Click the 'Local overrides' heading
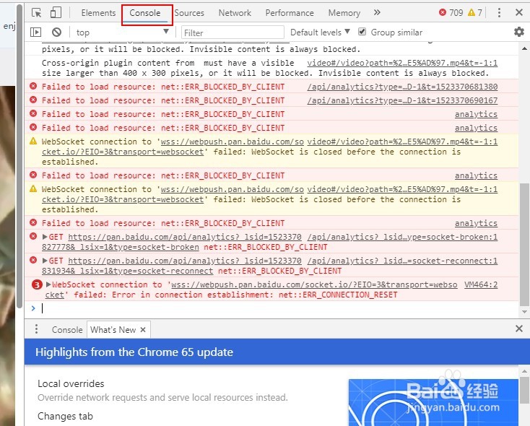Image resolution: width=530 pixels, height=426 pixels. (x=71, y=383)
